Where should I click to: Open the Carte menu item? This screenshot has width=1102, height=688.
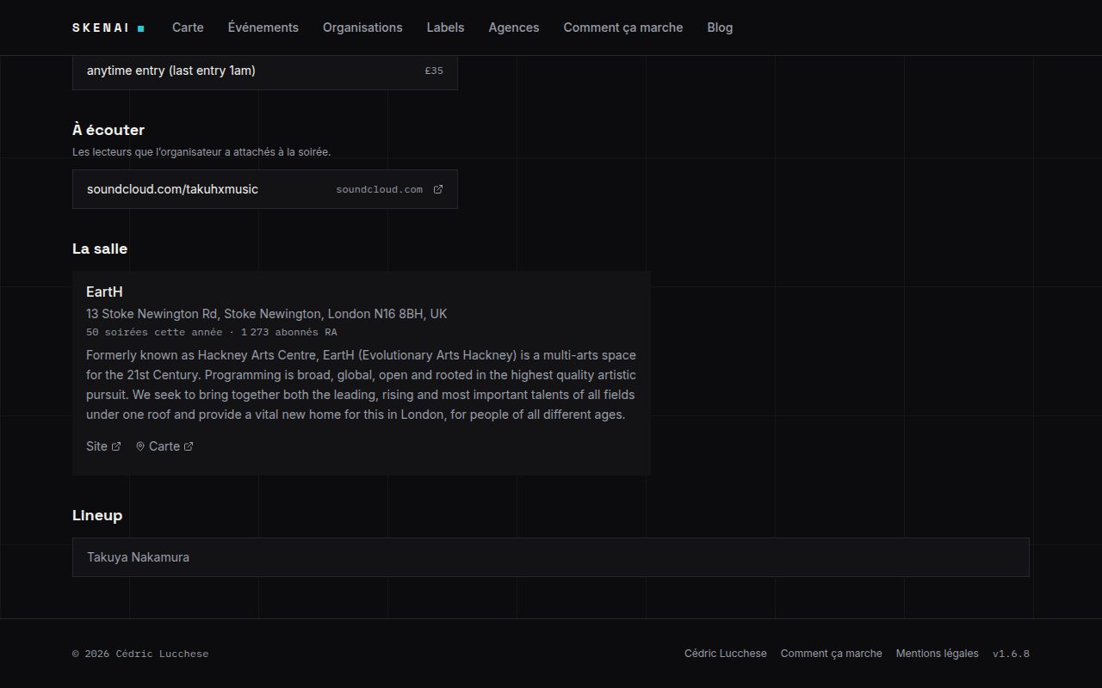(x=188, y=28)
